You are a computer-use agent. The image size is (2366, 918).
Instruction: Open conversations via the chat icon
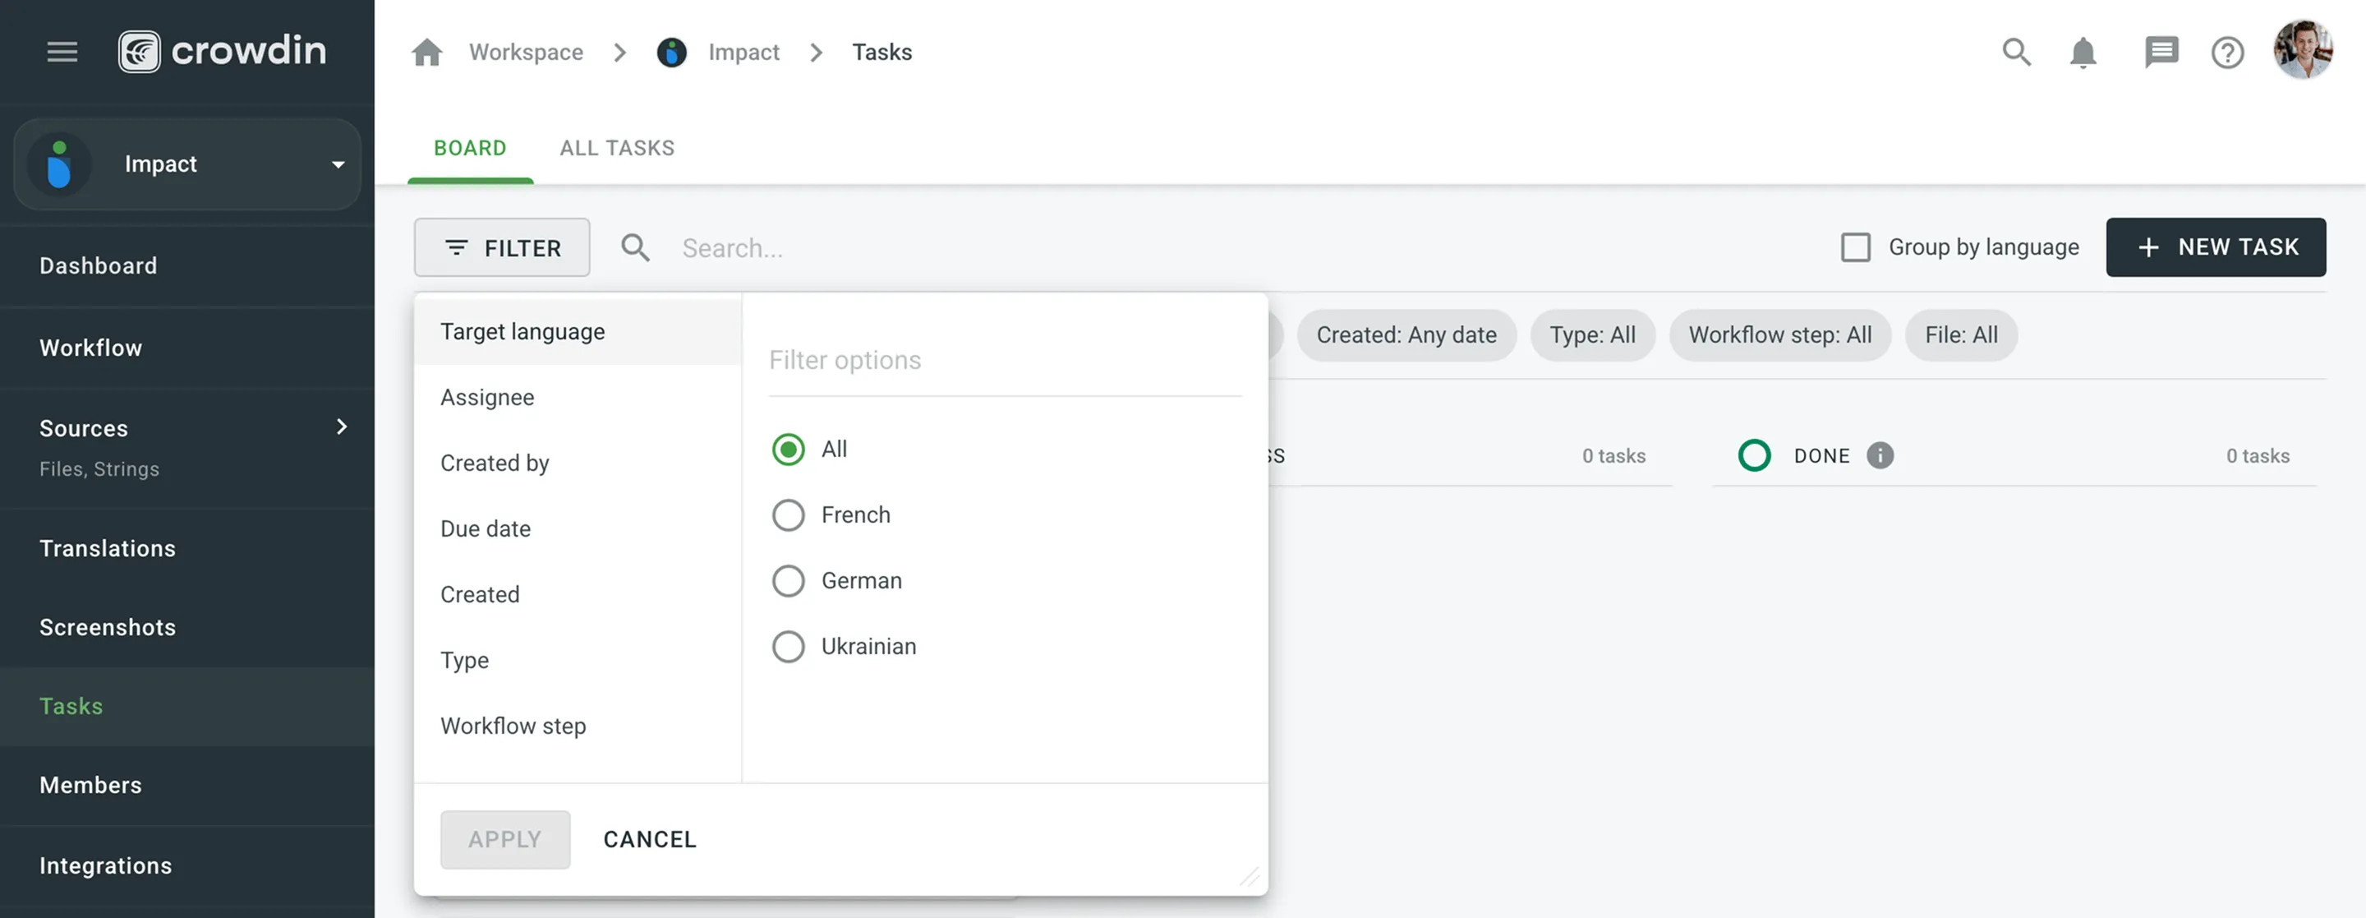tap(2161, 53)
